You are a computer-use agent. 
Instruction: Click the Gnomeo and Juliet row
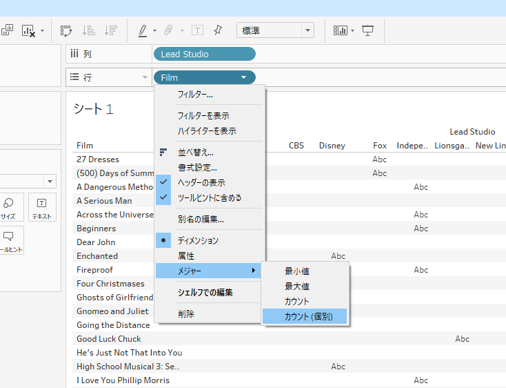click(112, 311)
